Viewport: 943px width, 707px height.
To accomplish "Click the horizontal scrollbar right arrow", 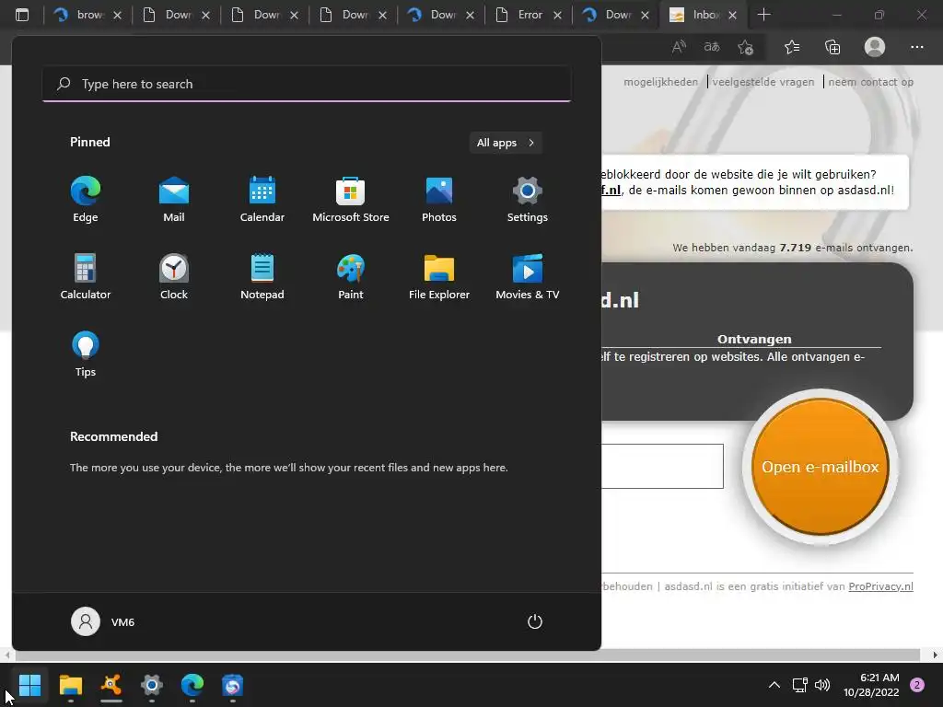I will point(936,655).
